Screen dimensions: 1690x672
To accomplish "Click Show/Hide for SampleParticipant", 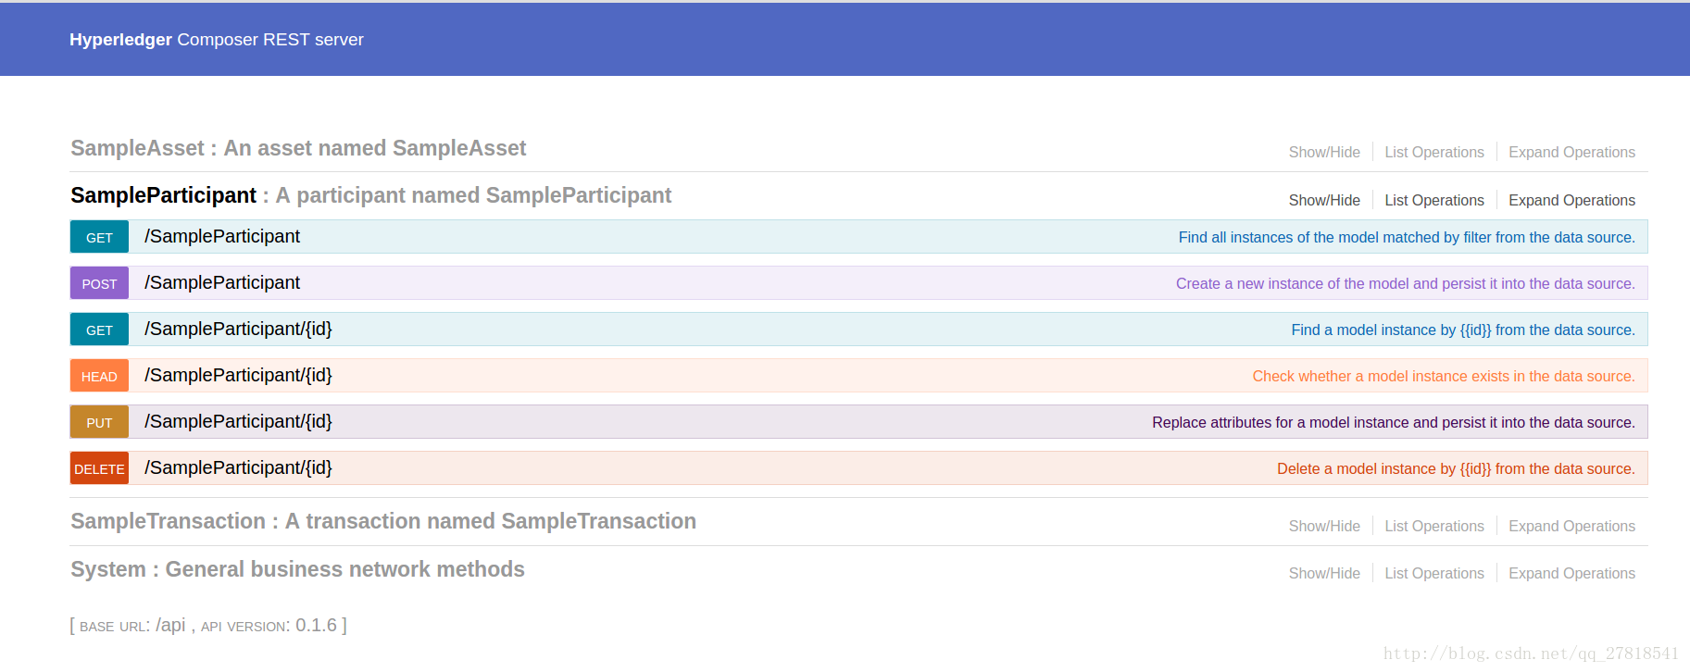I will (1324, 201).
